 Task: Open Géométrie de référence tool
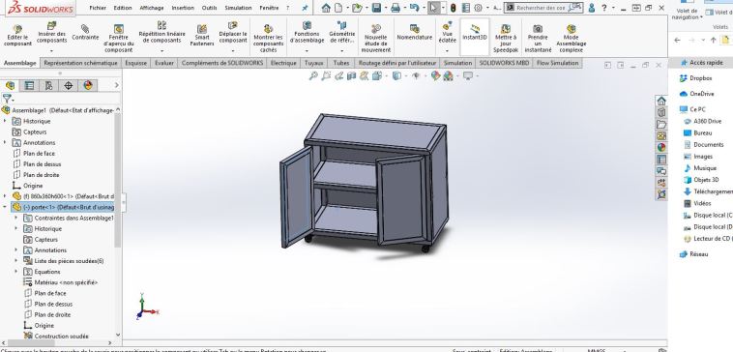[x=342, y=33]
